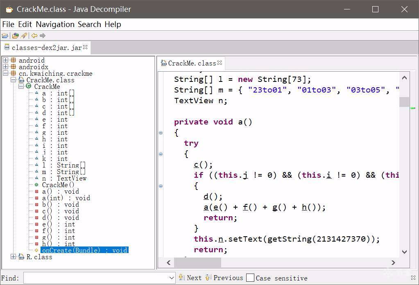
Task: Select the CrackMe.class editor tab
Action: click(192, 63)
